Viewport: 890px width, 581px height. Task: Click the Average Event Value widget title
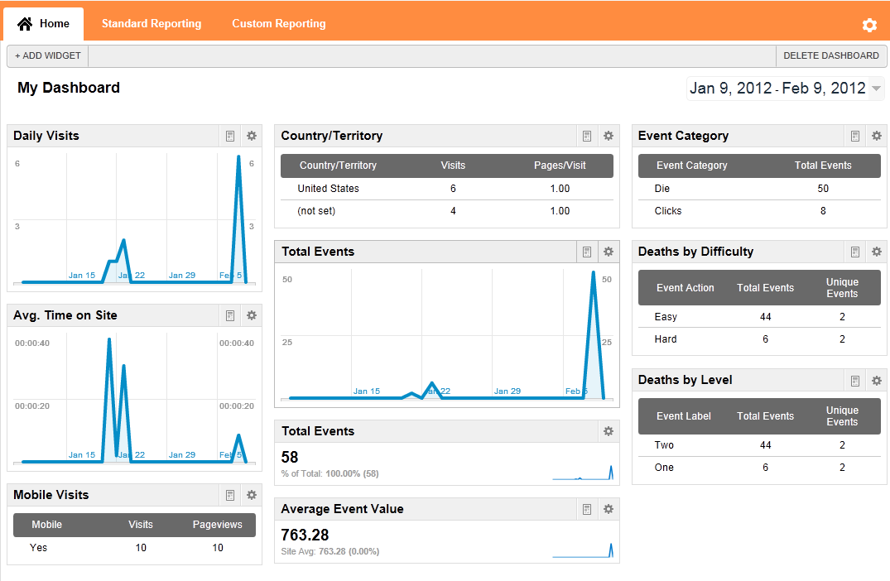tap(342, 510)
